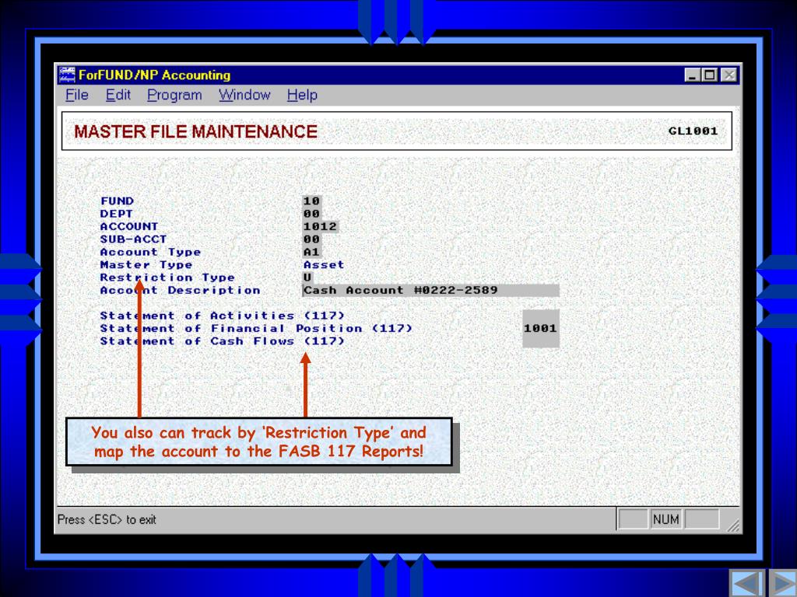Click Statement of Cash Flows (117) label
797x597 pixels.
tap(222, 341)
